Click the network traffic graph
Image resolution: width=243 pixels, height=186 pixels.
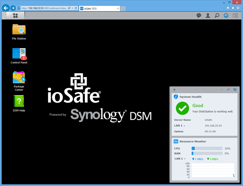[x=213, y=170]
